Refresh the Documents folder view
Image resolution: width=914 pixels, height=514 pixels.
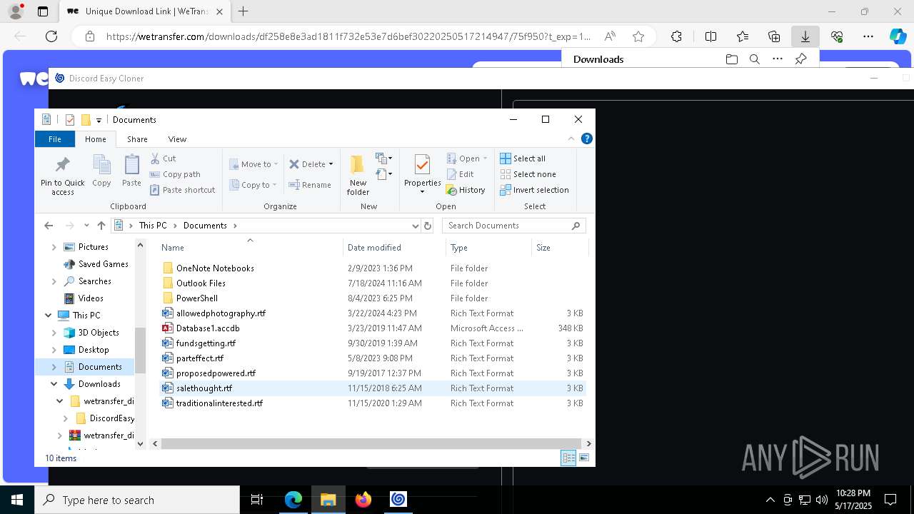[x=428, y=226]
